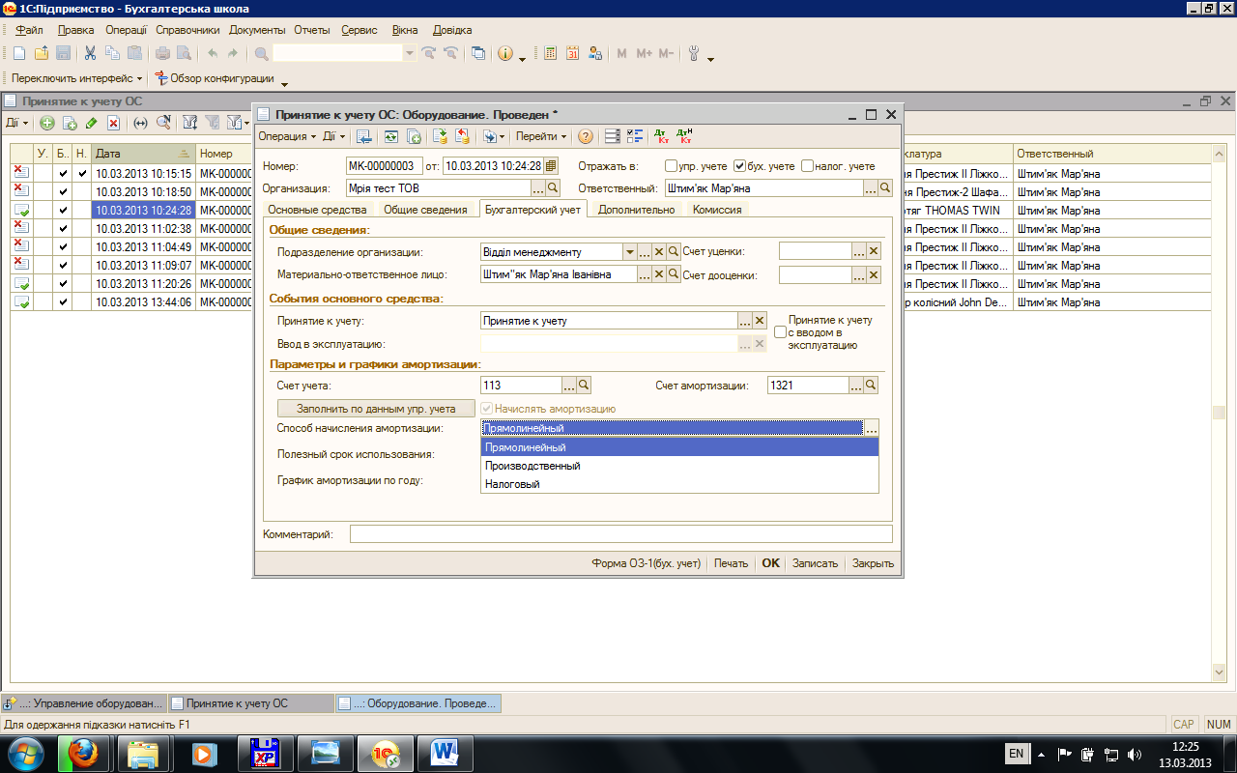This screenshot has height=773, width=1237.
Task: Toggle the Начислять амортизацию checkbox
Action: point(487,409)
